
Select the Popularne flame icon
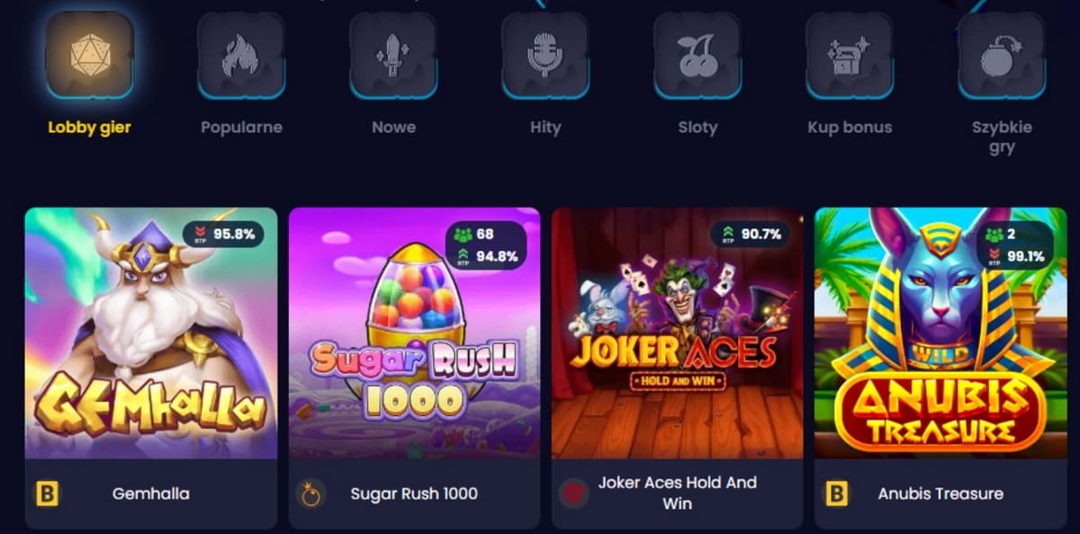tap(241, 54)
